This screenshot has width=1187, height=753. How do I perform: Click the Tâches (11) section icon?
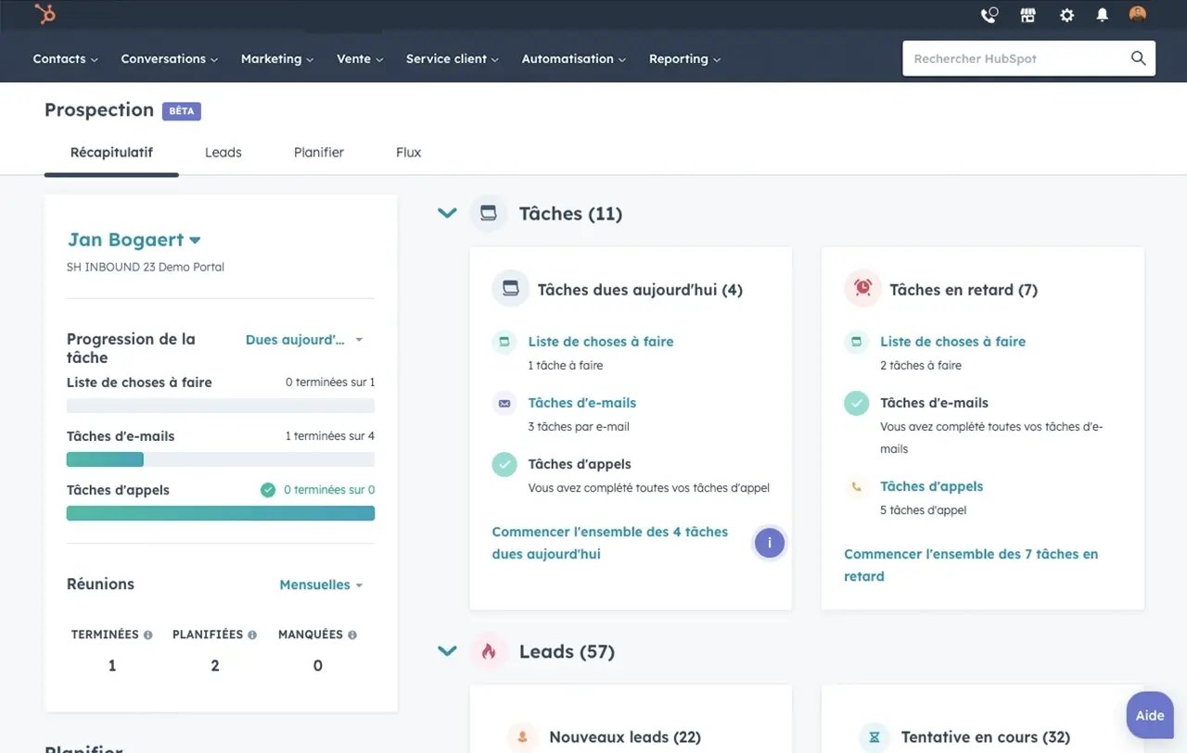click(488, 213)
